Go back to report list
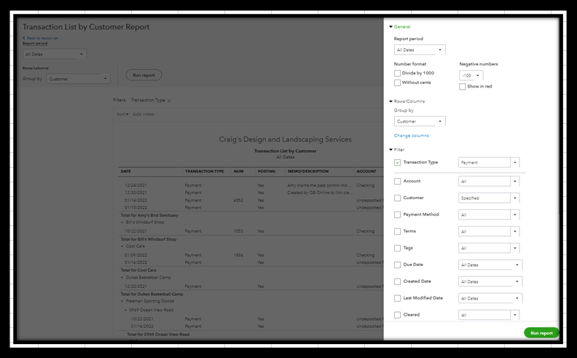 pos(42,38)
